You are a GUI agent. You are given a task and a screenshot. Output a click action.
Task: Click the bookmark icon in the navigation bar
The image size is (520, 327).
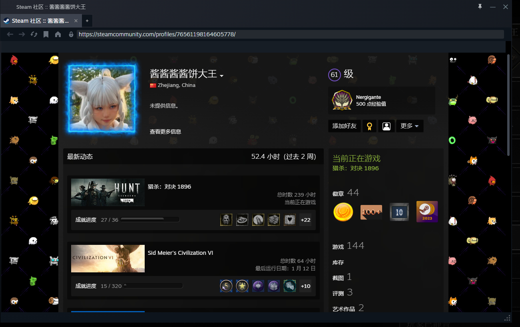pyautogui.click(x=46, y=34)
